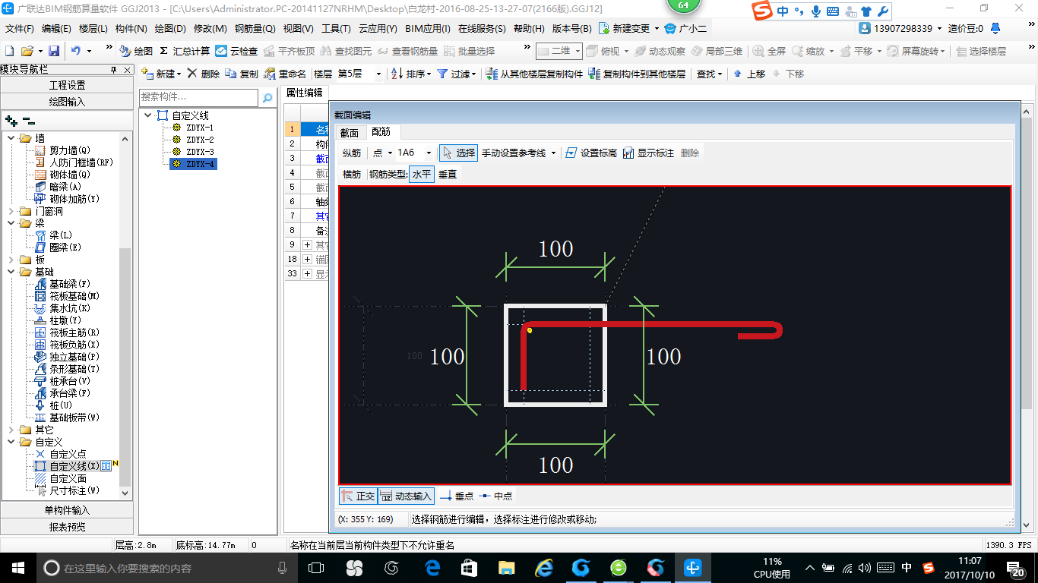The width and height of the screenshot is (1038, 583).
Task: Select 横筋 transverse rebar mode
Action: coord(352,175)
